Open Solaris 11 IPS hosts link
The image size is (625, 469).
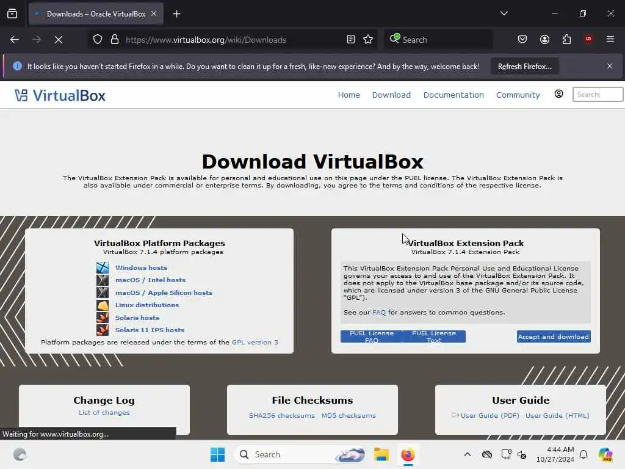(150, 330)
